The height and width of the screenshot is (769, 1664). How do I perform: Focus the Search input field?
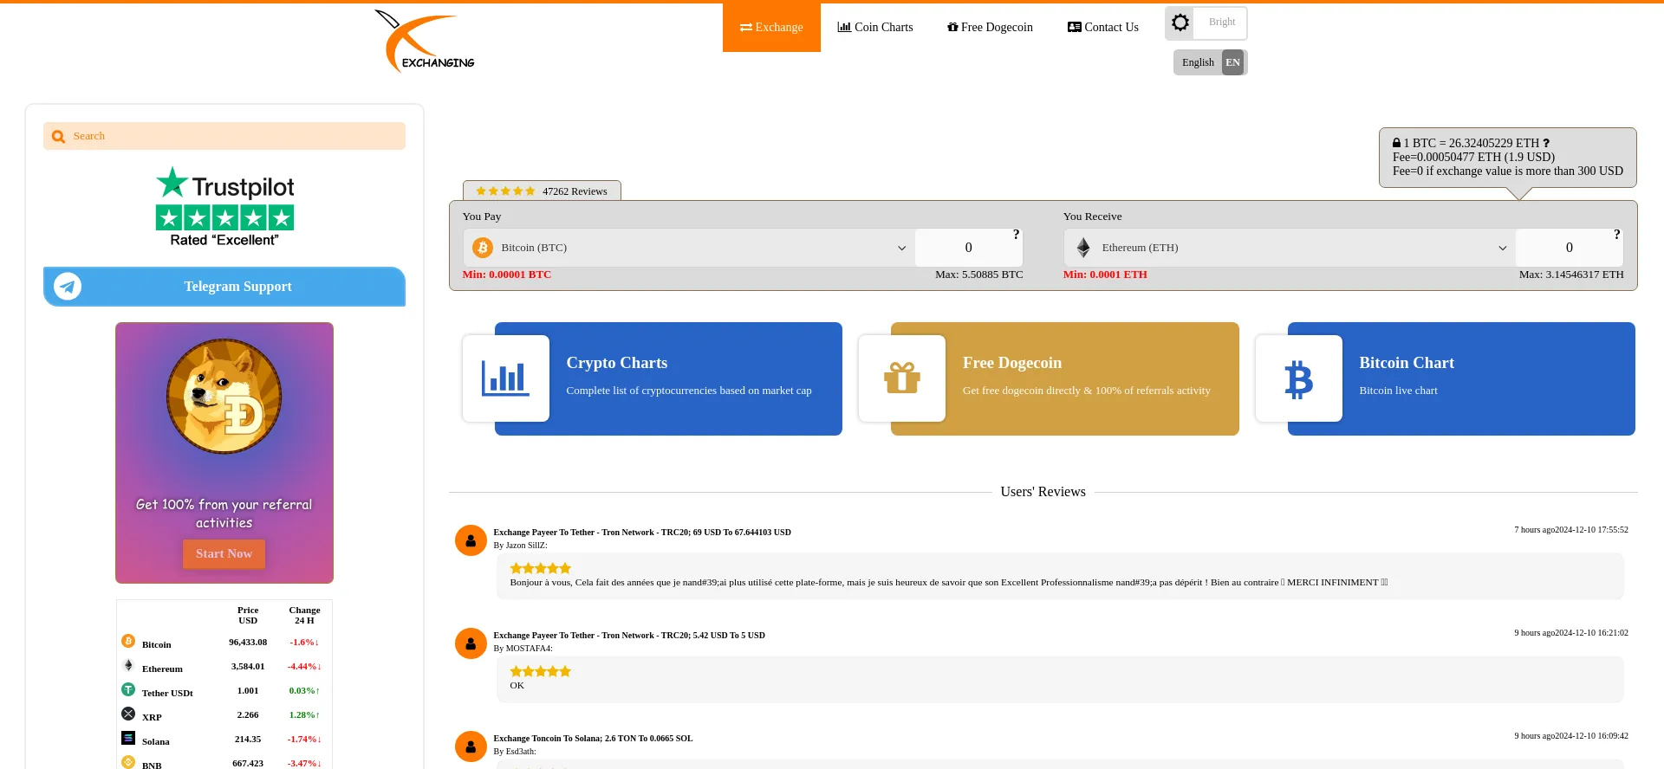click(x=224, y=136)
